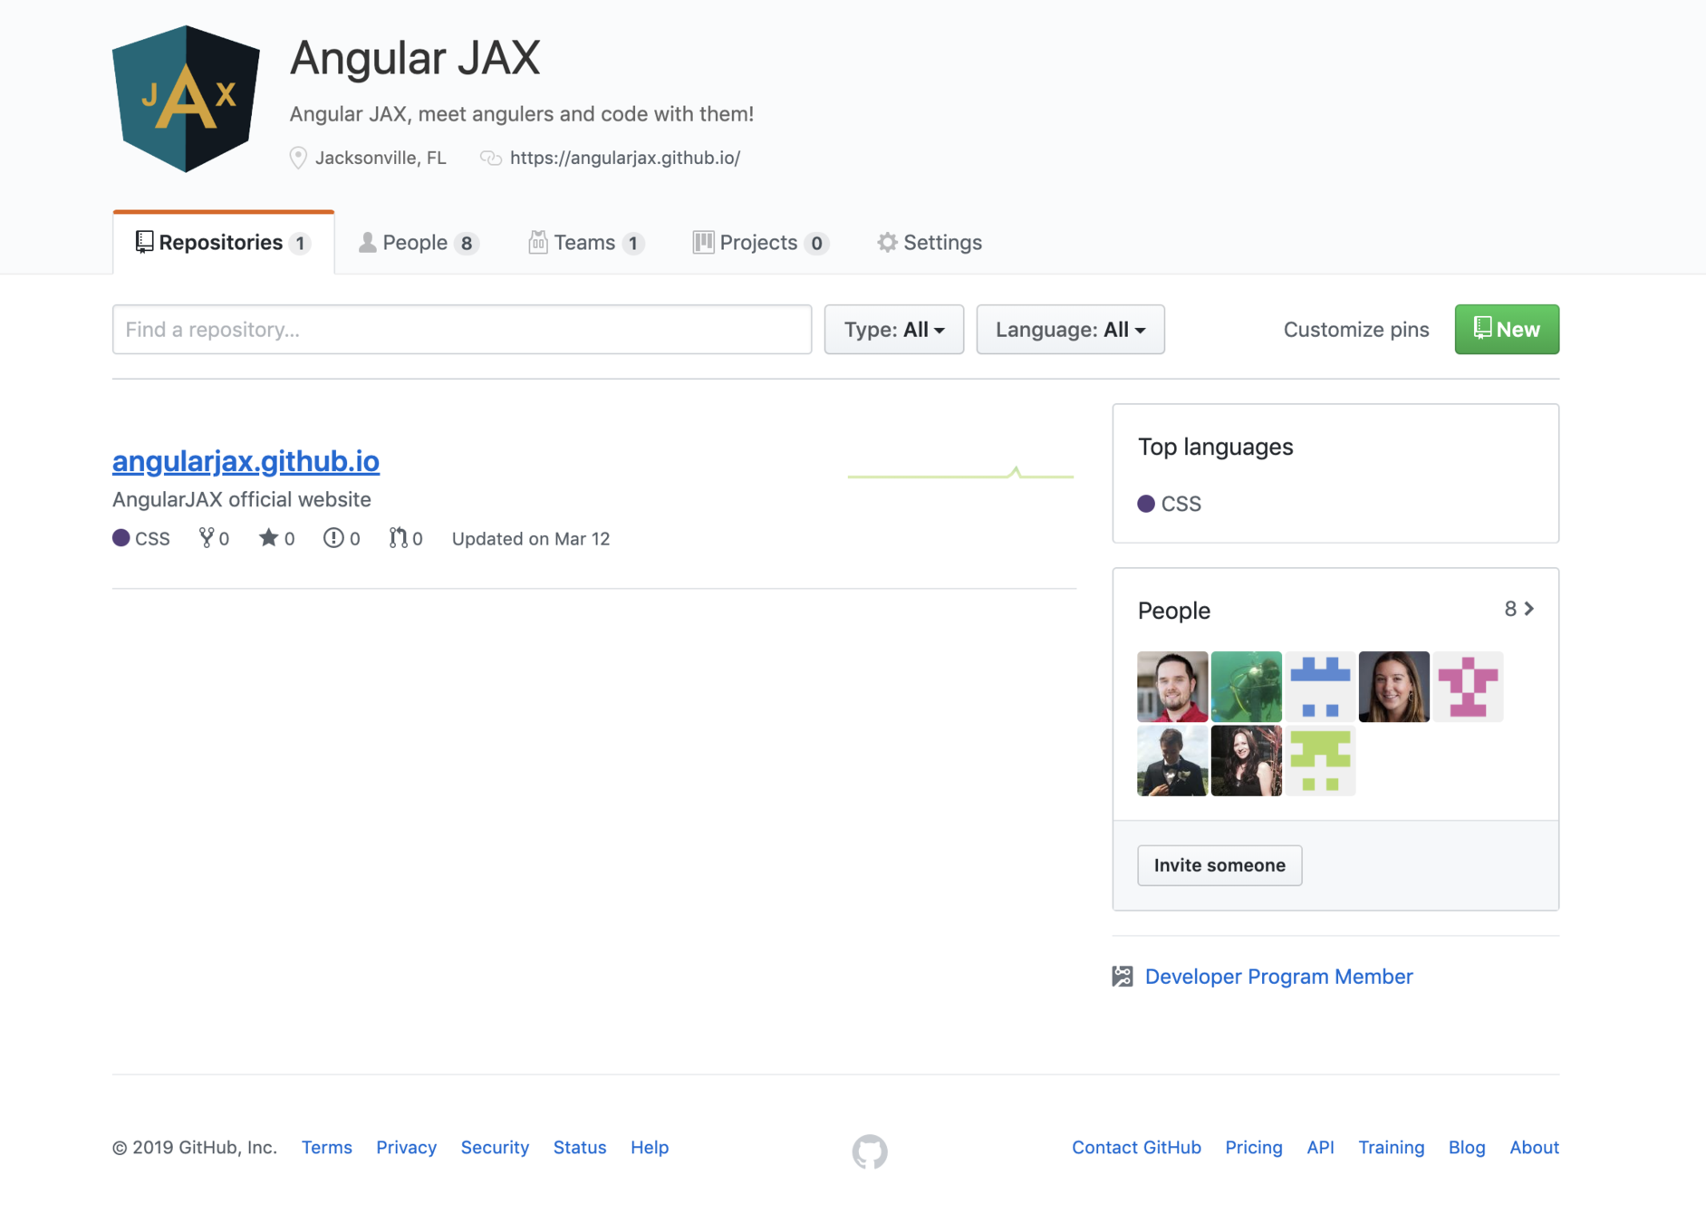The height and width of the screenshot is (1223, 1706).
Task: Open the Help footer link
Action: point(650,1148)
